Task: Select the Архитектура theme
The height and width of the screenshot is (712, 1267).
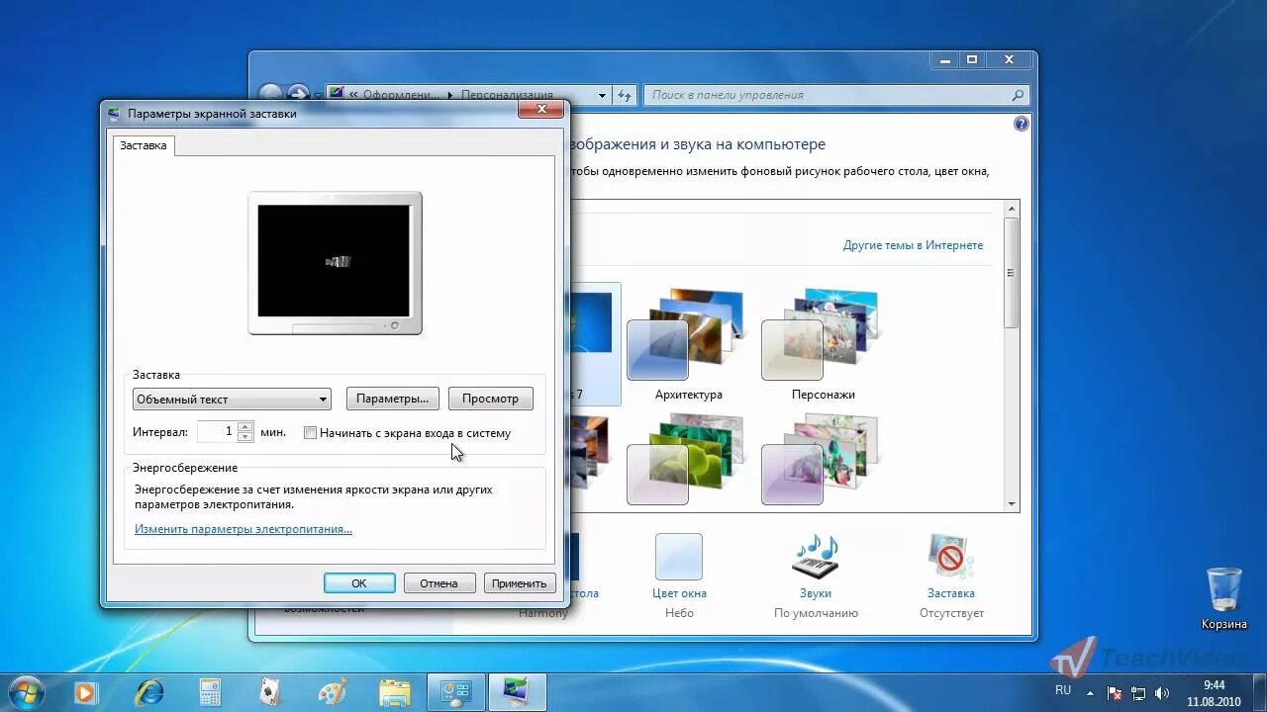Action: [x=688, y=344]
